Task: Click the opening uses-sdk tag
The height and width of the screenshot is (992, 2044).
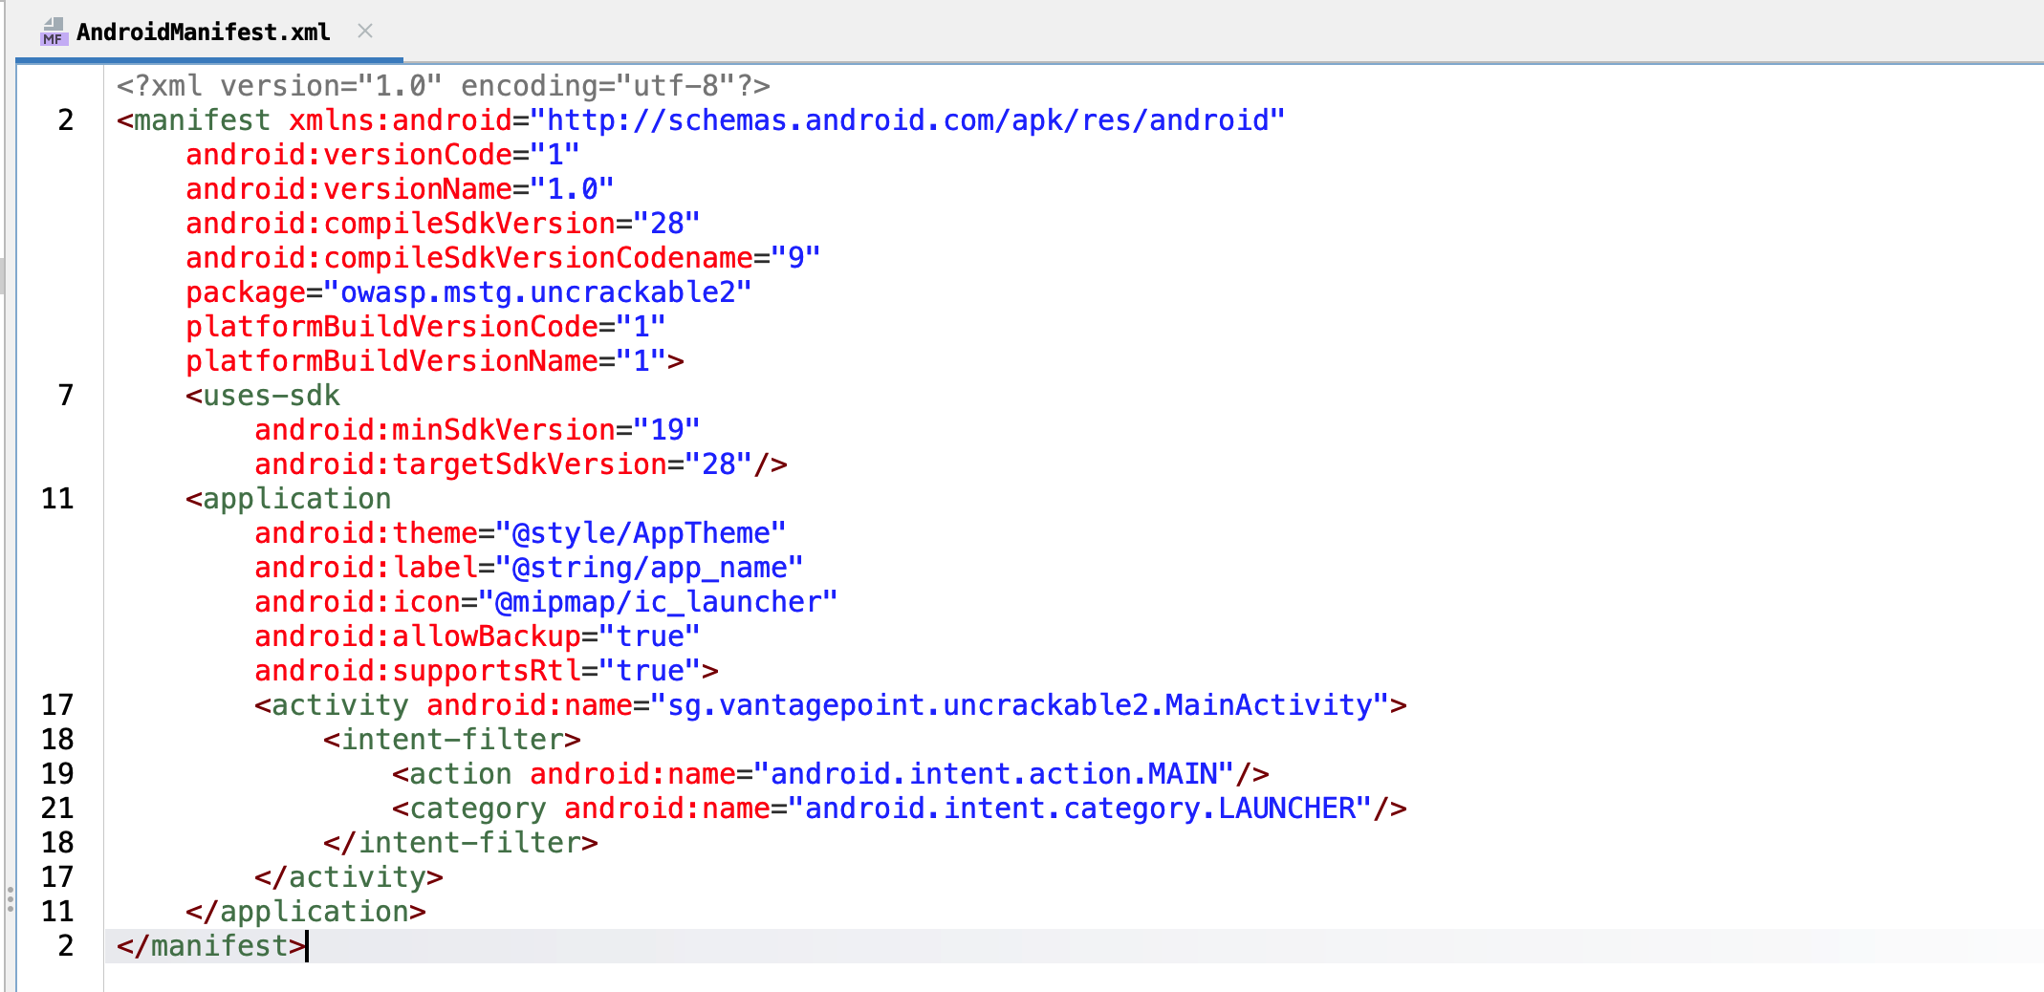Action: (263, 396)
